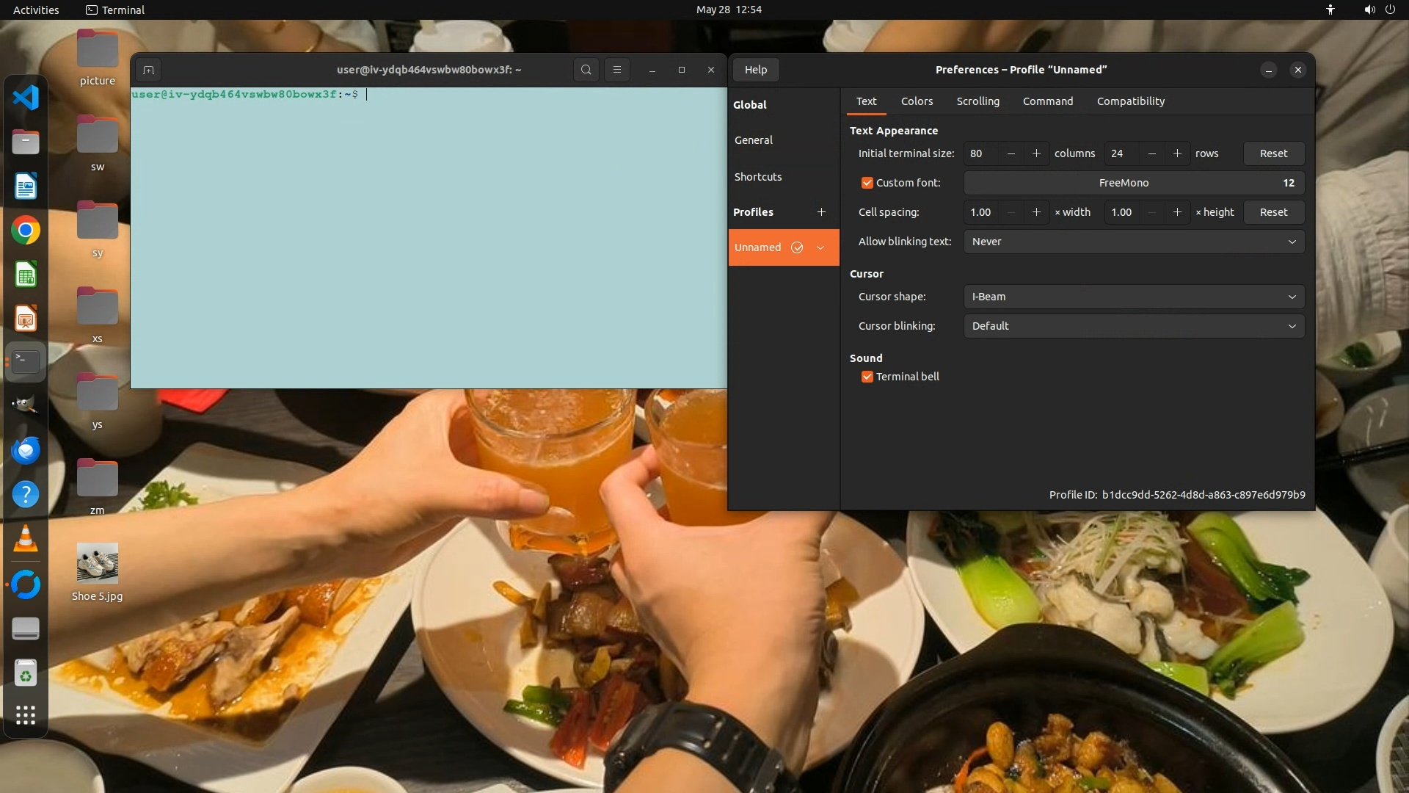Open the Cursor shape dropdown
Viewport: 1409px width, 793px height.
pyautogui.click(x=1133, y=297)
